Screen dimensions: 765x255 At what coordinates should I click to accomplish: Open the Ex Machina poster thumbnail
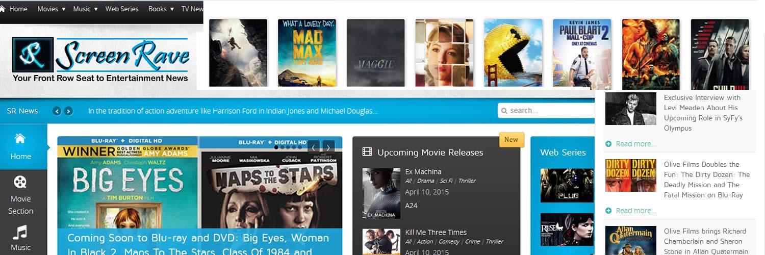(x=381, y=193)
